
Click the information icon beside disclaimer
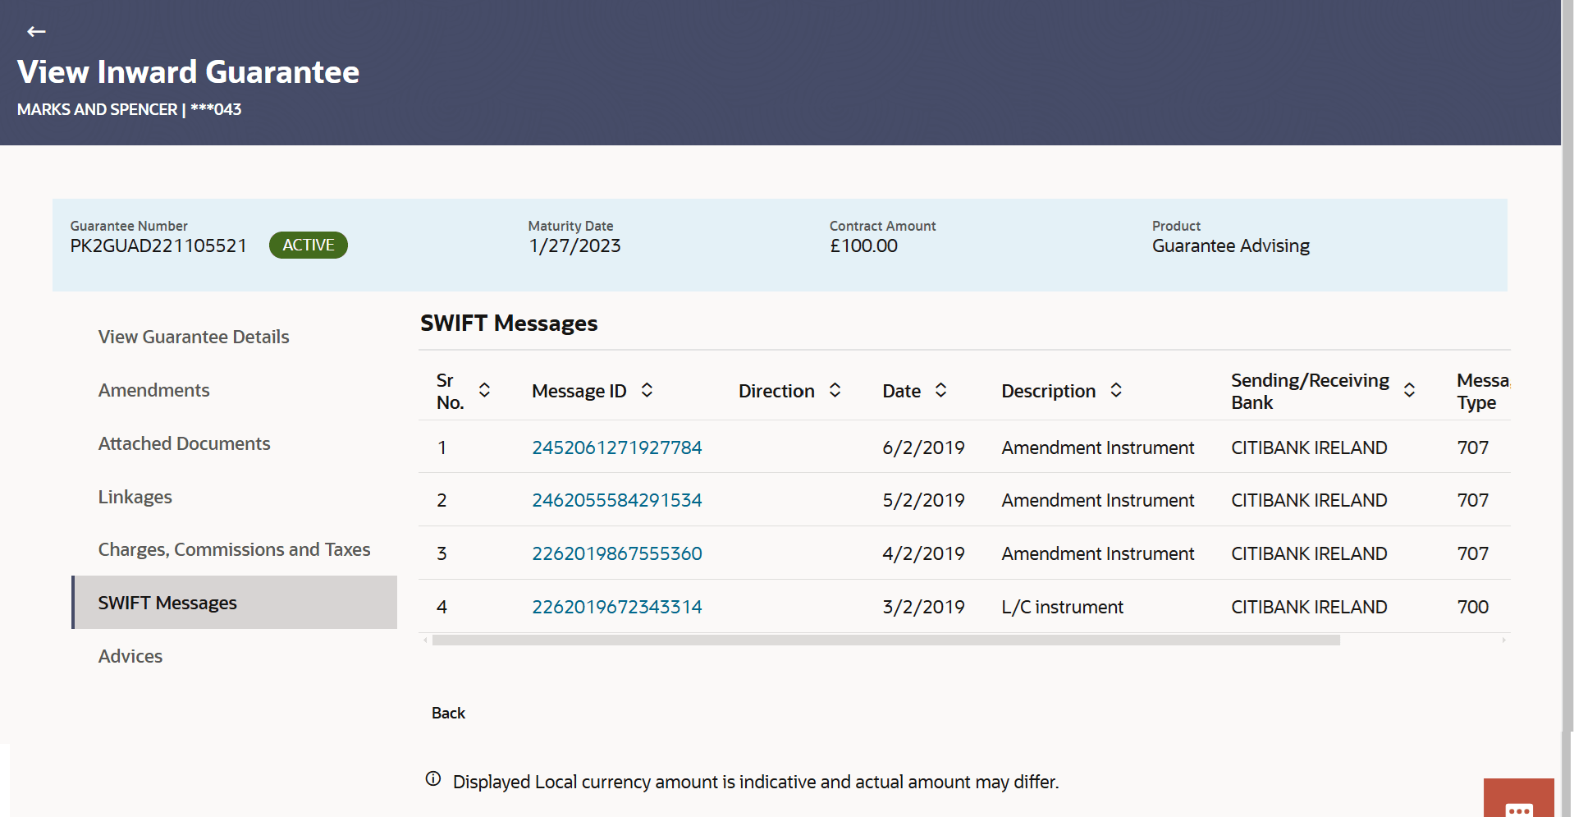pyautogui.click(x=433, y=779)
